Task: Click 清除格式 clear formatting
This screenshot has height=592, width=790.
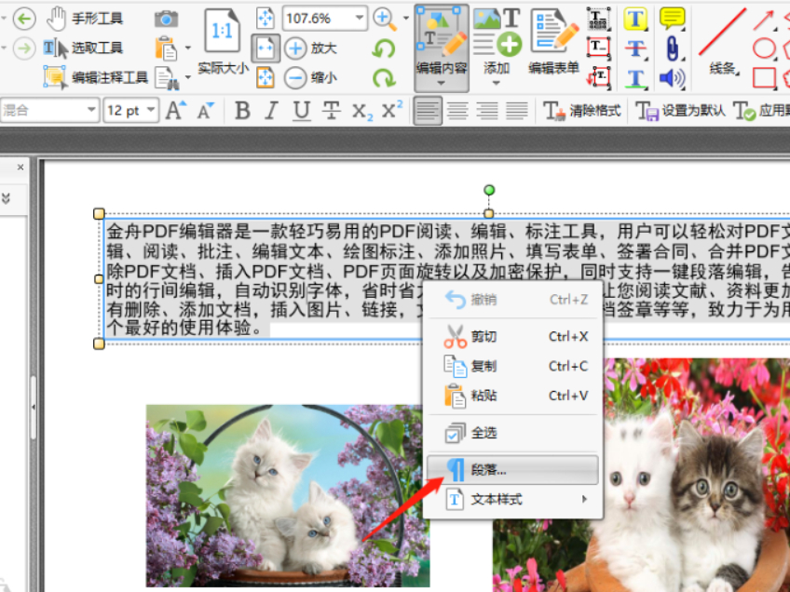Action: [582, 110]
